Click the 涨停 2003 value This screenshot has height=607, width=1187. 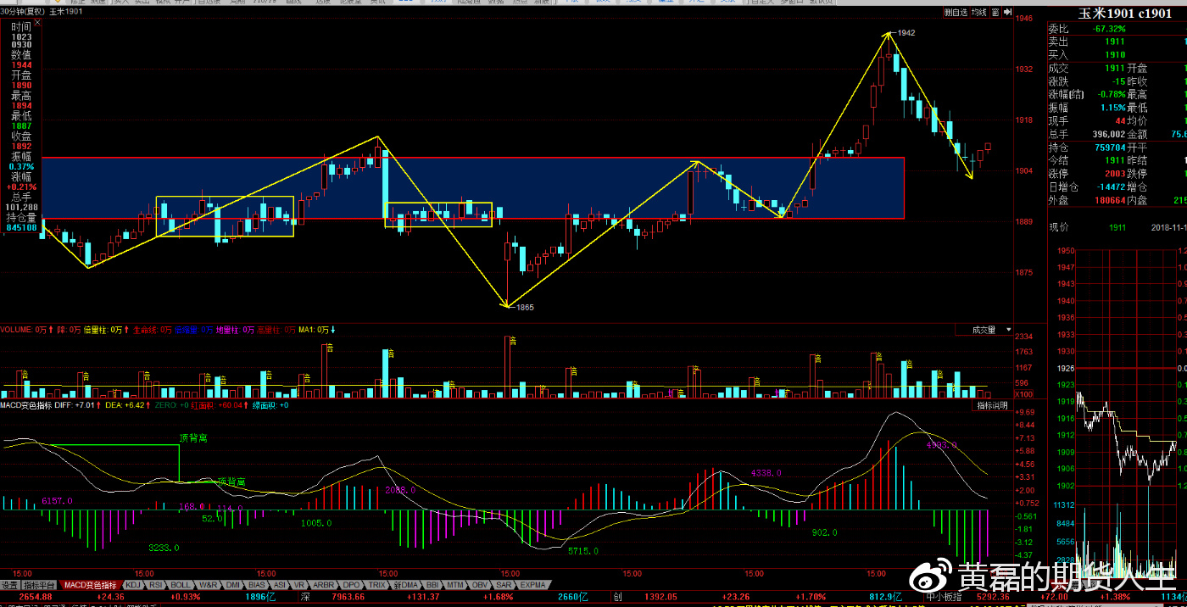coord(1115,173)
